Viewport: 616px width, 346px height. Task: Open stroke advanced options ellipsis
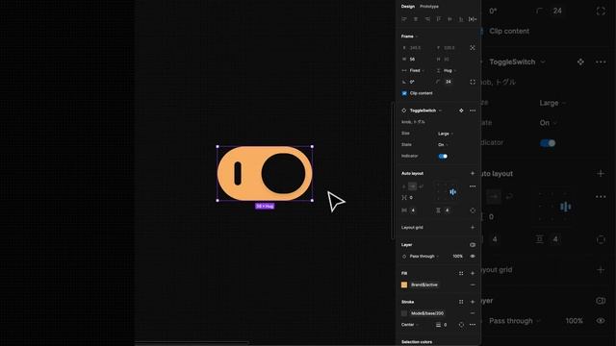point(473,325)
